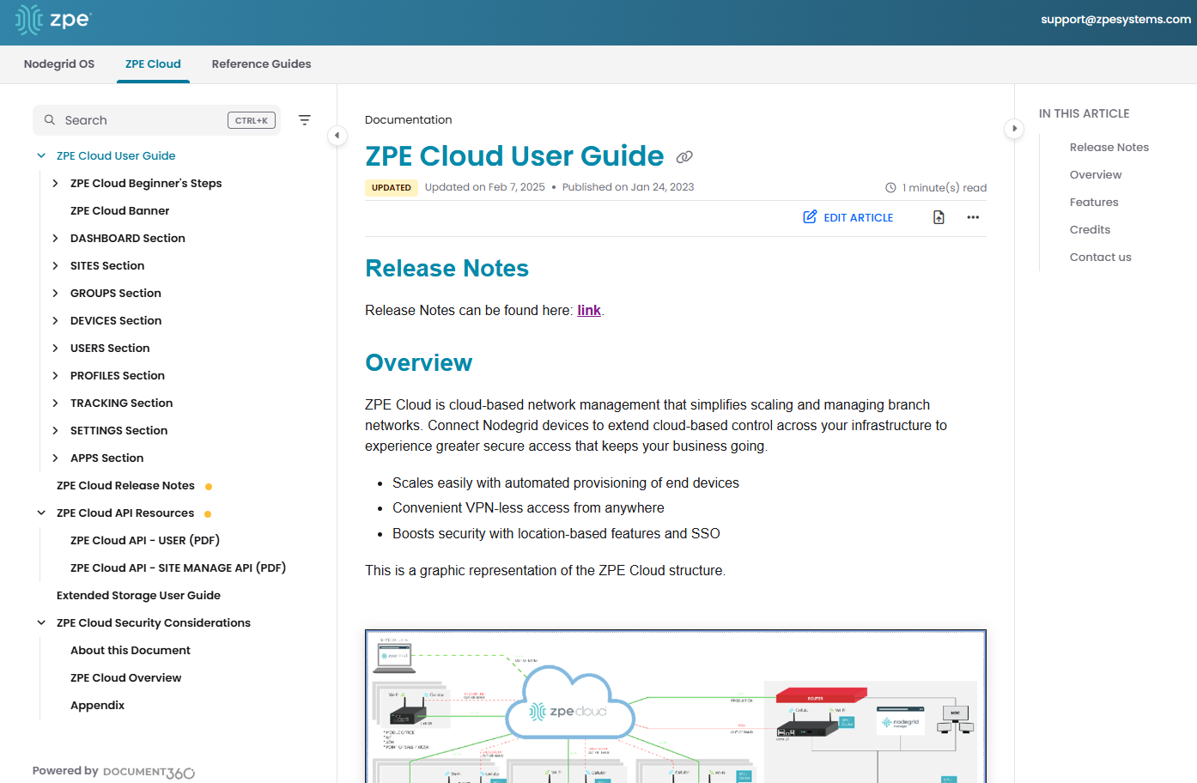Open ZPE Cloud API - USER (PDF)
Image resolution: width=1197 pixels, height=783 pixels.
(x=145, y=540)
